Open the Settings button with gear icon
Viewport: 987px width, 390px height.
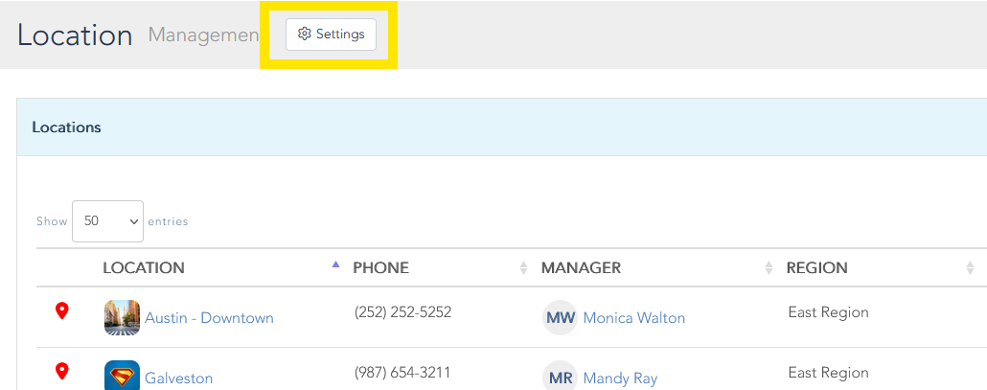point(331,34)
